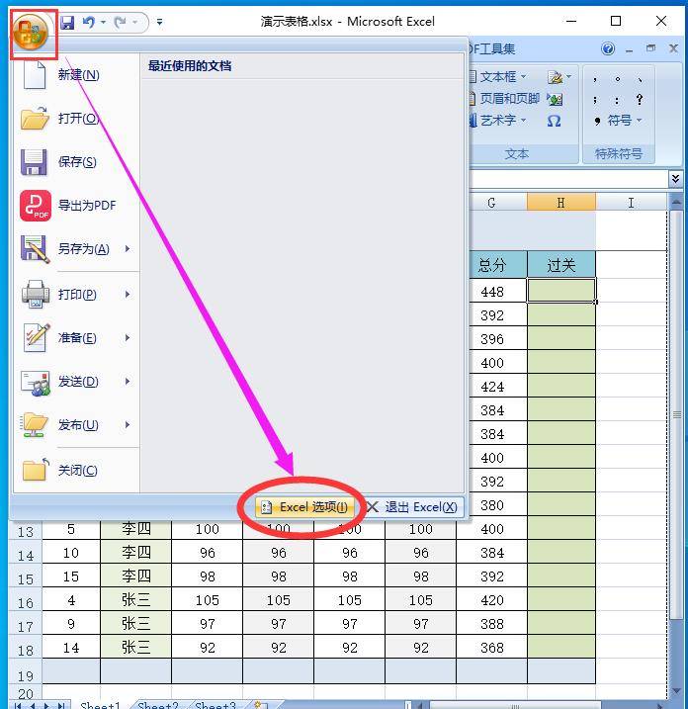Click the Save As disk-with-pencil icon
This screenshot has height=709, width=688.
pos(35,248)
